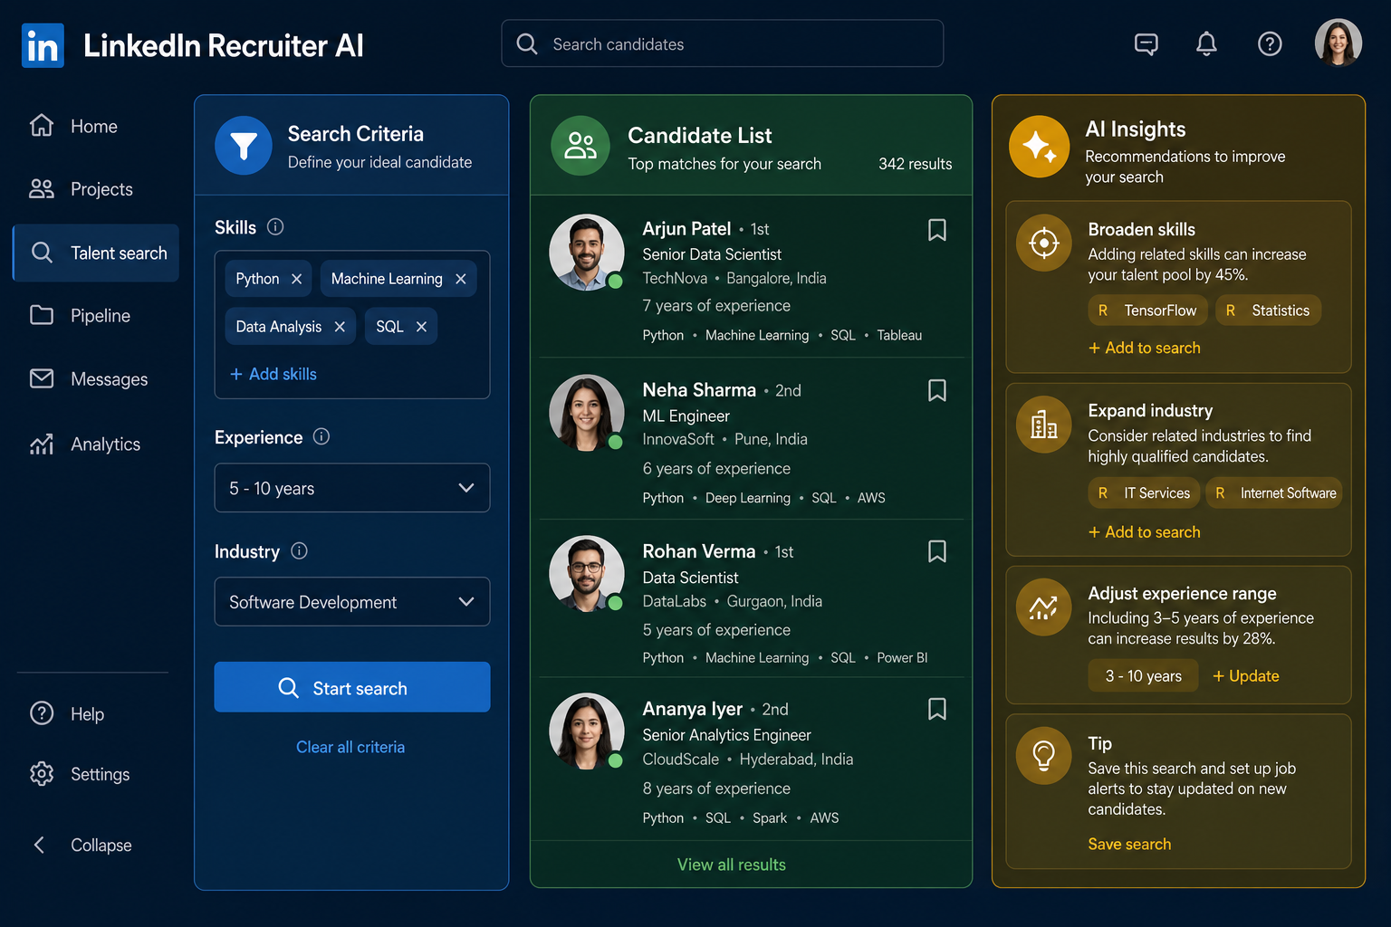1391x927 pixels.
Task: Remove the Data Analysis skill tag
Action: pos(340,327)
